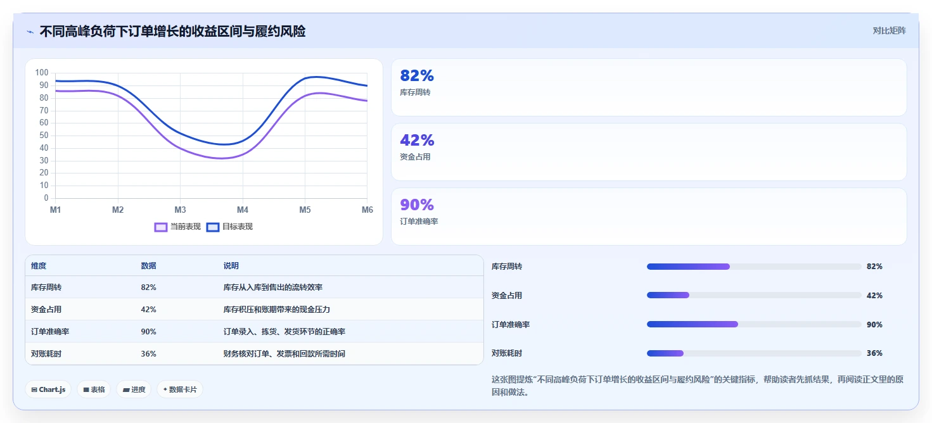The height and width of the screenshot is (423, 932).
Task: Click the 100 y-axis label on chart
Action: 42,73
